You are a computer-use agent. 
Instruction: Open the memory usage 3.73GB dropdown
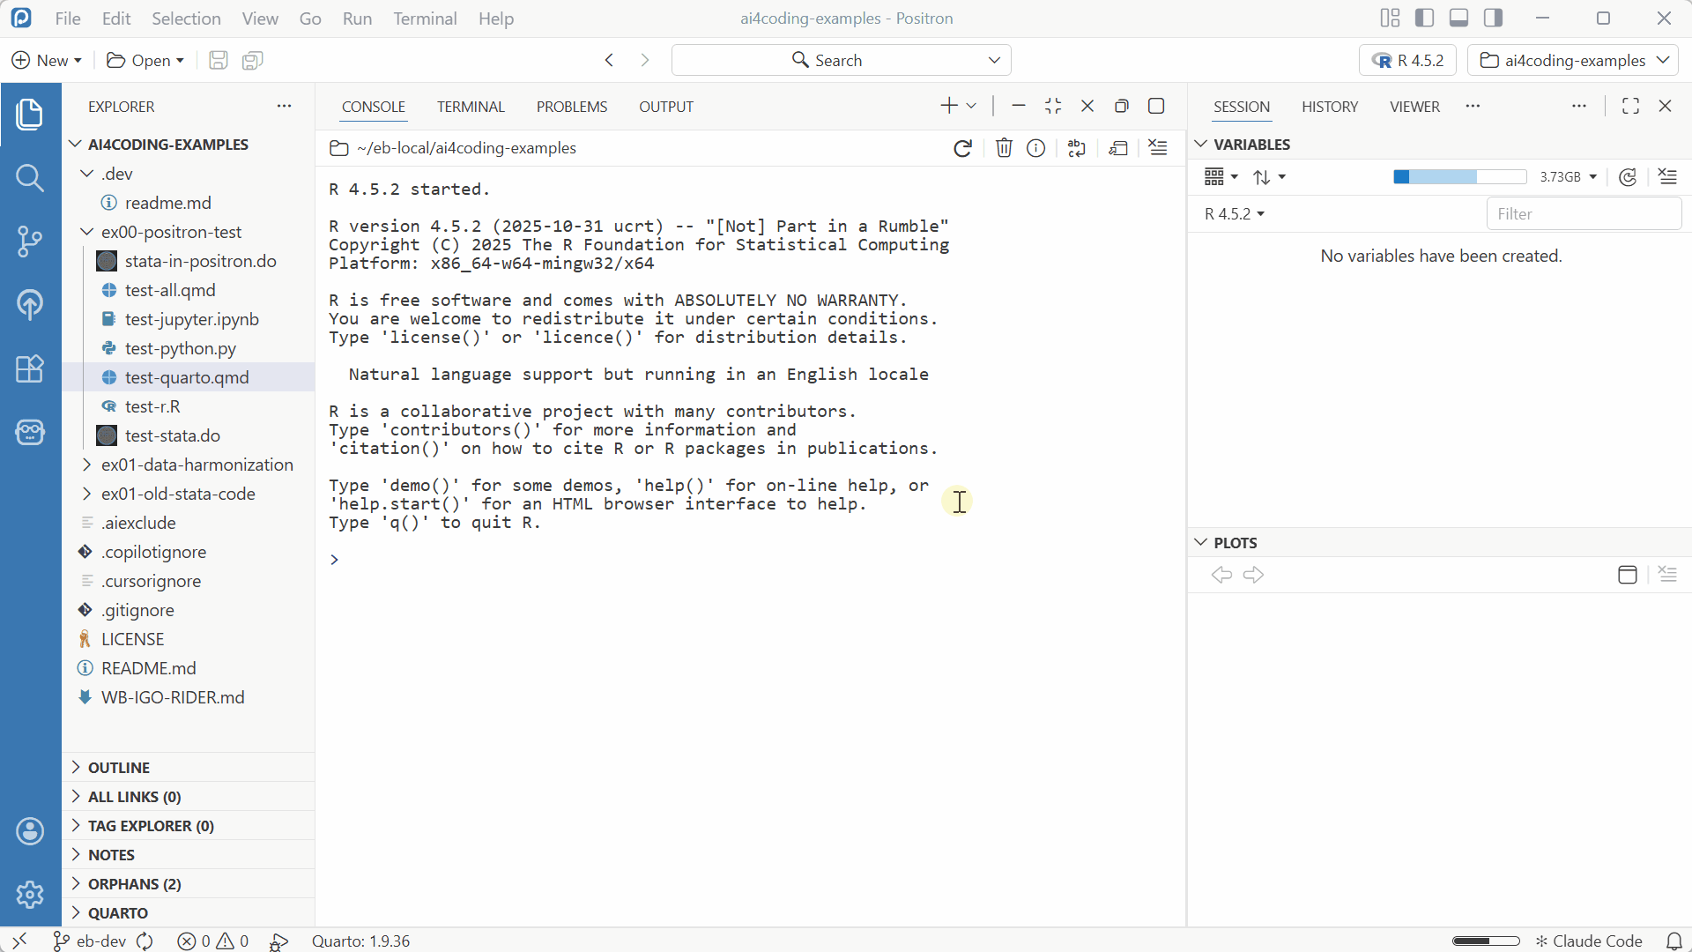pos(1569,177)
